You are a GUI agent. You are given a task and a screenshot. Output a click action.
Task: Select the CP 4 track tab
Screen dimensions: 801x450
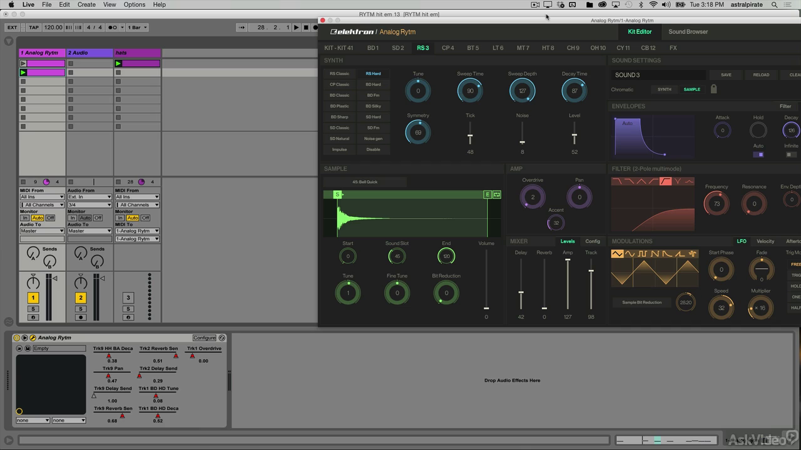[x=448, y=48]
